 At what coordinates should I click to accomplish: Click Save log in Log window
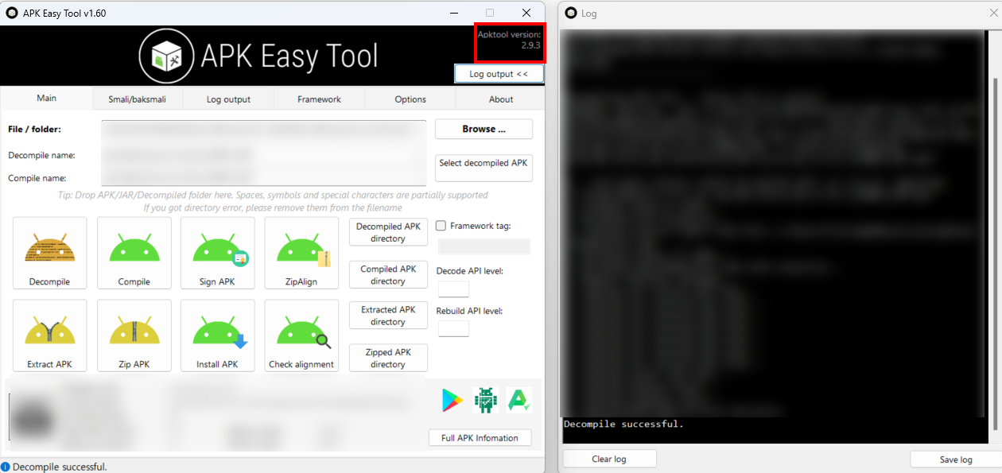click(x=955, y=459)
